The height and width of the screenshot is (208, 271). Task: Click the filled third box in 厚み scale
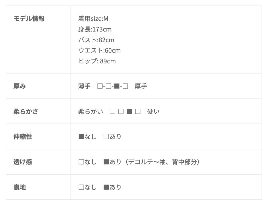tap(117, 86)
